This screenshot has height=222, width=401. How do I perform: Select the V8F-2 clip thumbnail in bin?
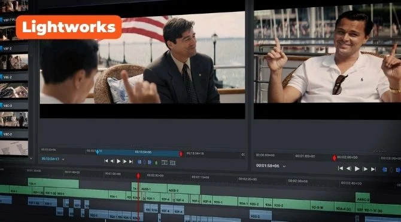tap(14, 62)
